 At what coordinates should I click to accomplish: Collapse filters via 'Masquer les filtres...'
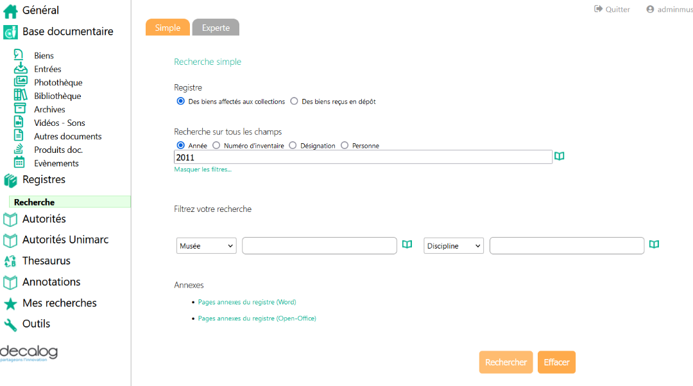click(203, 170)
